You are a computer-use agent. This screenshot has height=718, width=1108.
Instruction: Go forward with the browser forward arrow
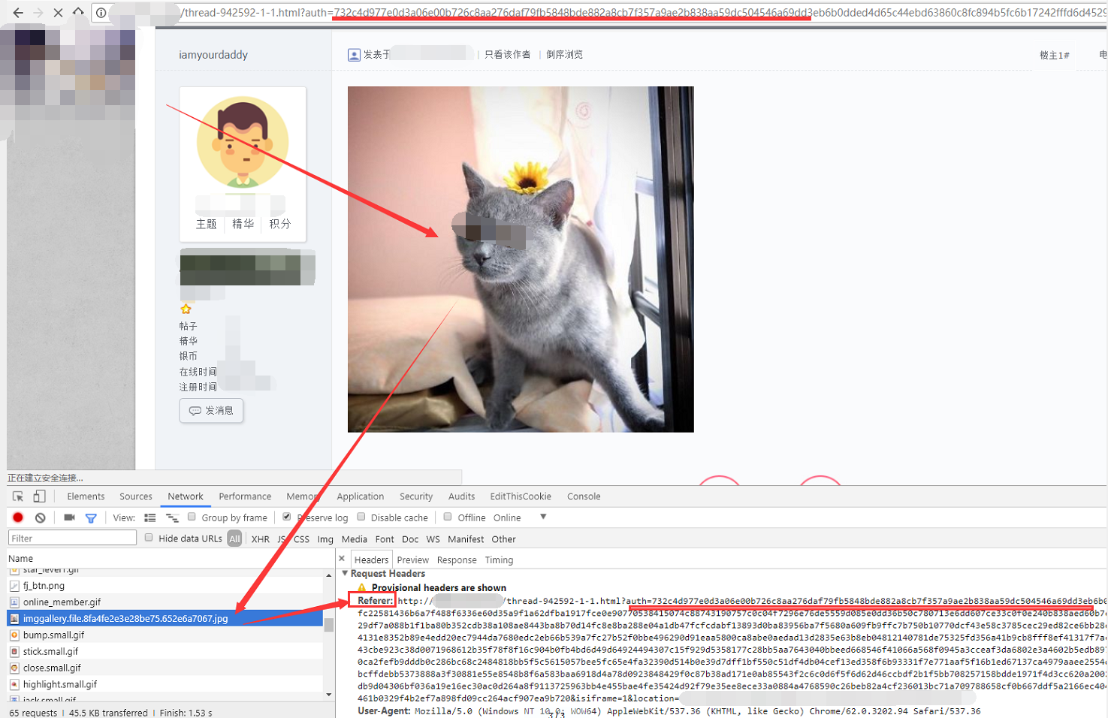click(38, 12)
